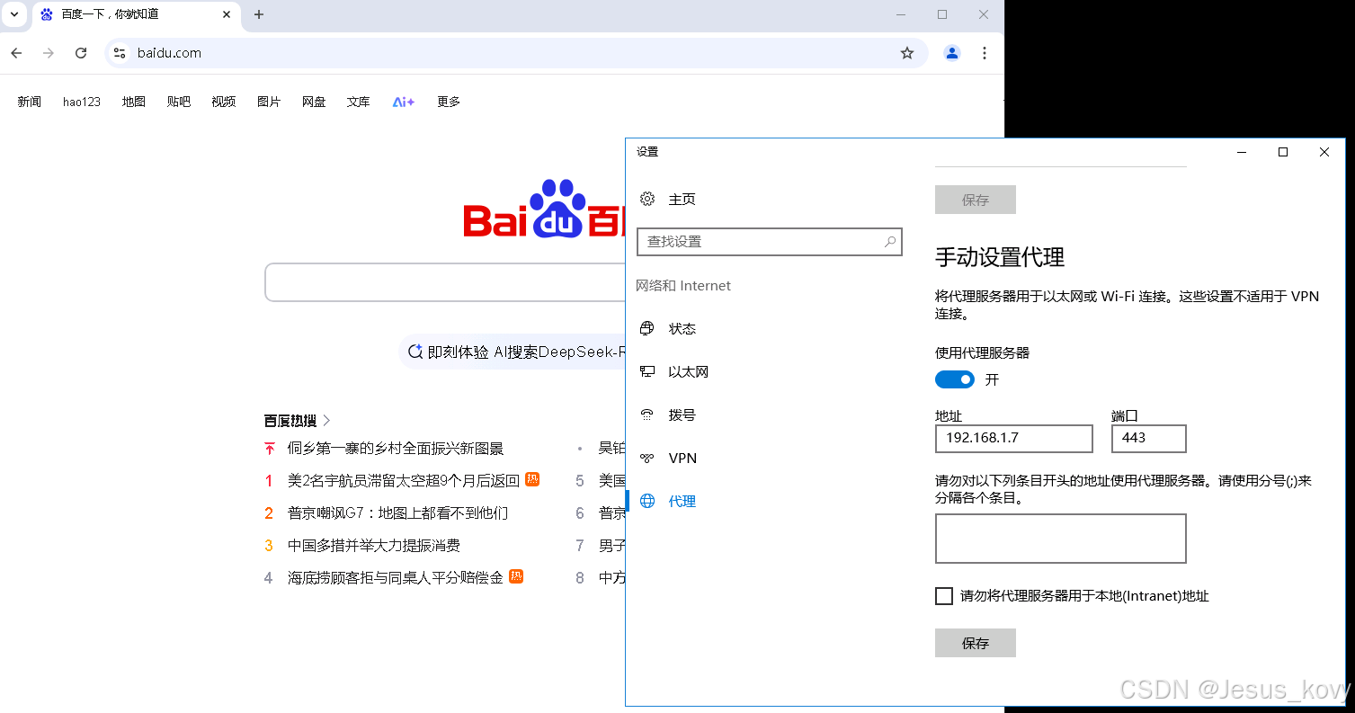Open hao123 link on Baidu
Viewport: 1355px width, 713px height.
(x=82, y=102)
